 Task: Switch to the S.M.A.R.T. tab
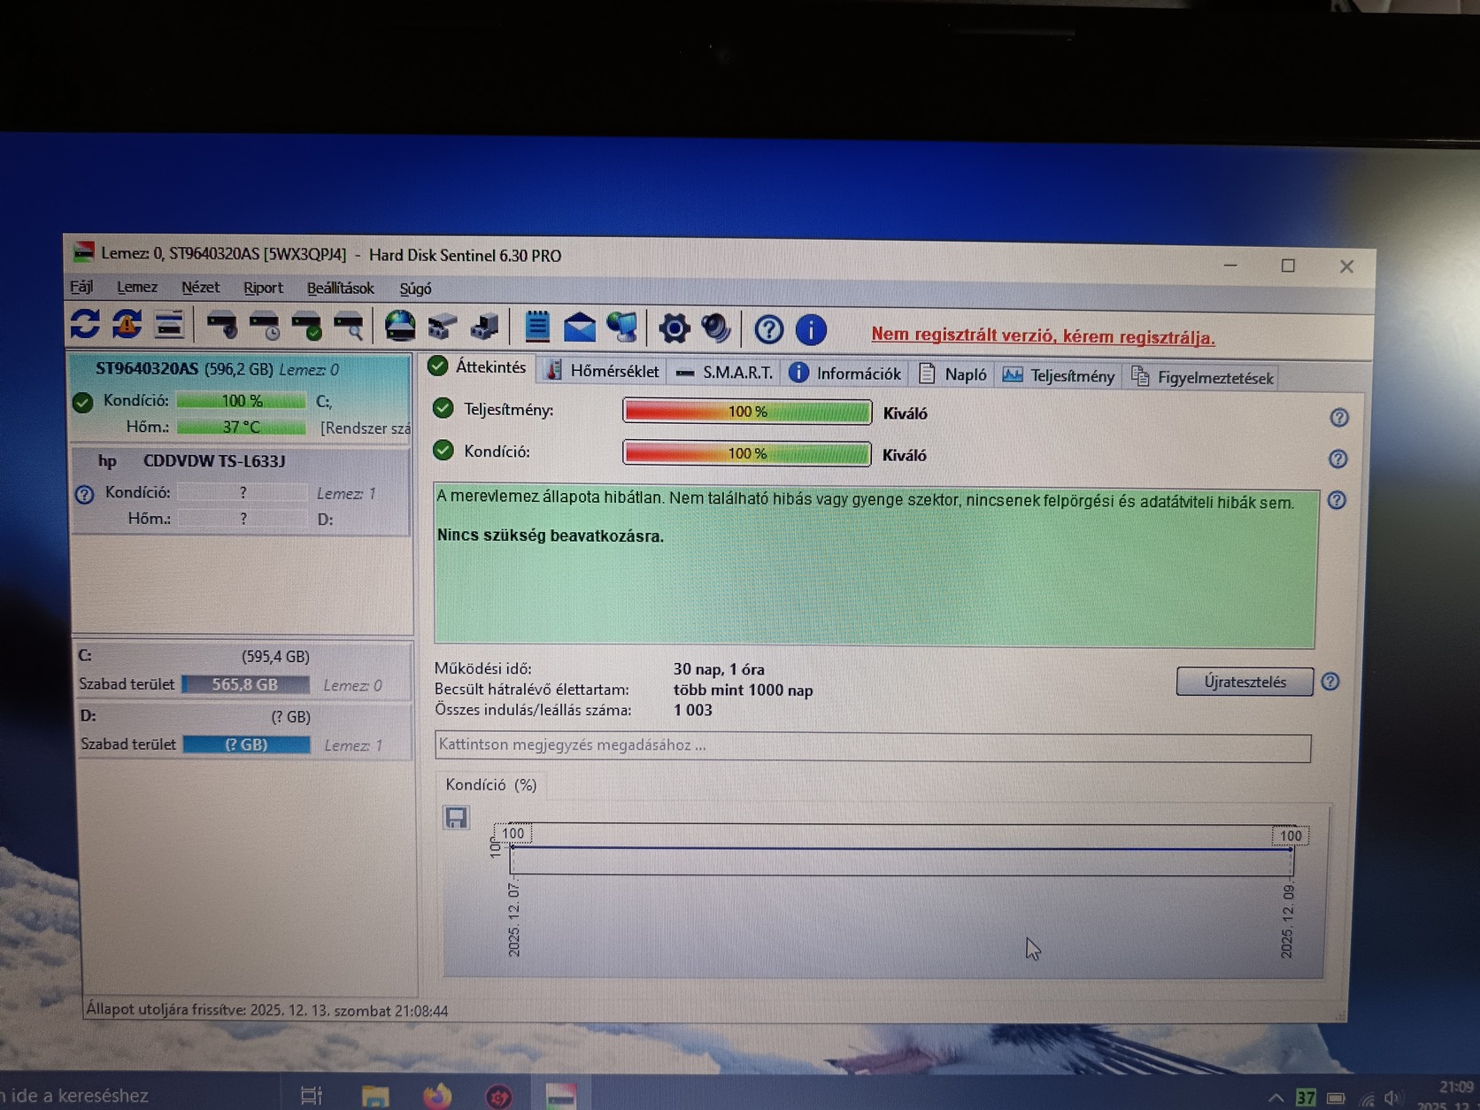(x=724, y=373)
